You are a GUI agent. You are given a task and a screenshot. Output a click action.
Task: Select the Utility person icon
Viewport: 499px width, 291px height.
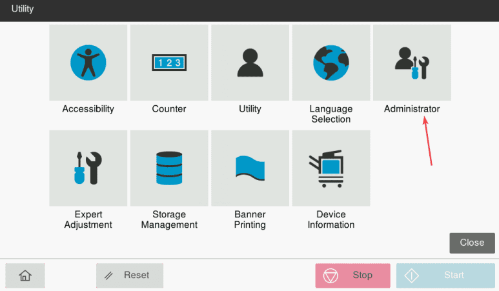click(250, 63)
